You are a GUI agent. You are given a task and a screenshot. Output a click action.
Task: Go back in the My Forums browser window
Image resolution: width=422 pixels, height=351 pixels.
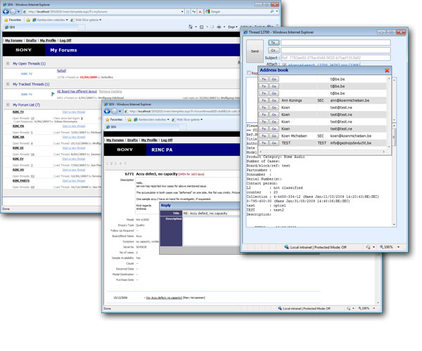click(6, 11)
